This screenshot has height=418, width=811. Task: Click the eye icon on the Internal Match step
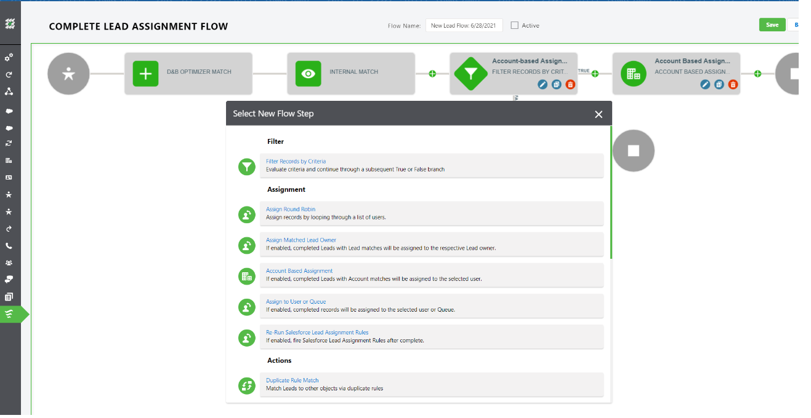pos(308,73)
